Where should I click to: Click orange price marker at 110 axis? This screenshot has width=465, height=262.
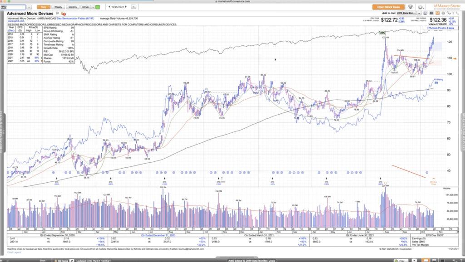click(x=455, y=58)
